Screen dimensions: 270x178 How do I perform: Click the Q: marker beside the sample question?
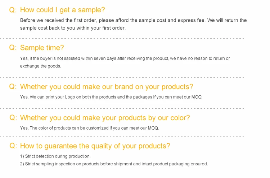(x=13, y=10)
